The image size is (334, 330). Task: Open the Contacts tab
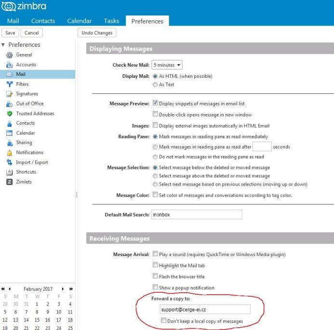click(43, 21)
